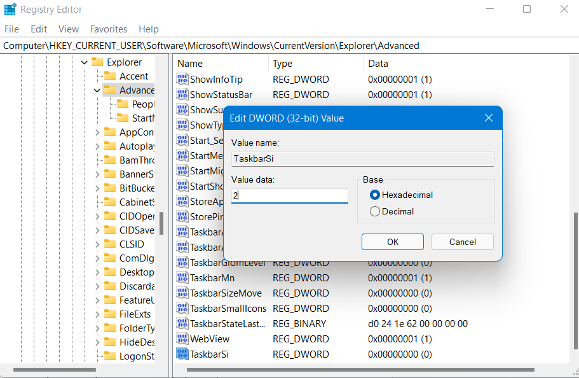Click the ShowInfoTip DWORD value icon
This screenshot has height=378, width=579.
pyautogui.click(x=182, y=80)
